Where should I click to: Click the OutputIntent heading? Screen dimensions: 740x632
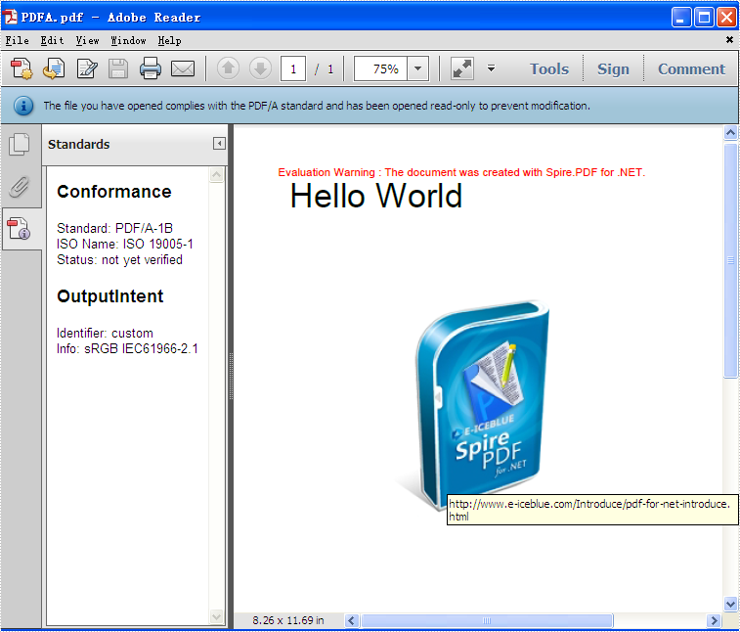[109, 296]
